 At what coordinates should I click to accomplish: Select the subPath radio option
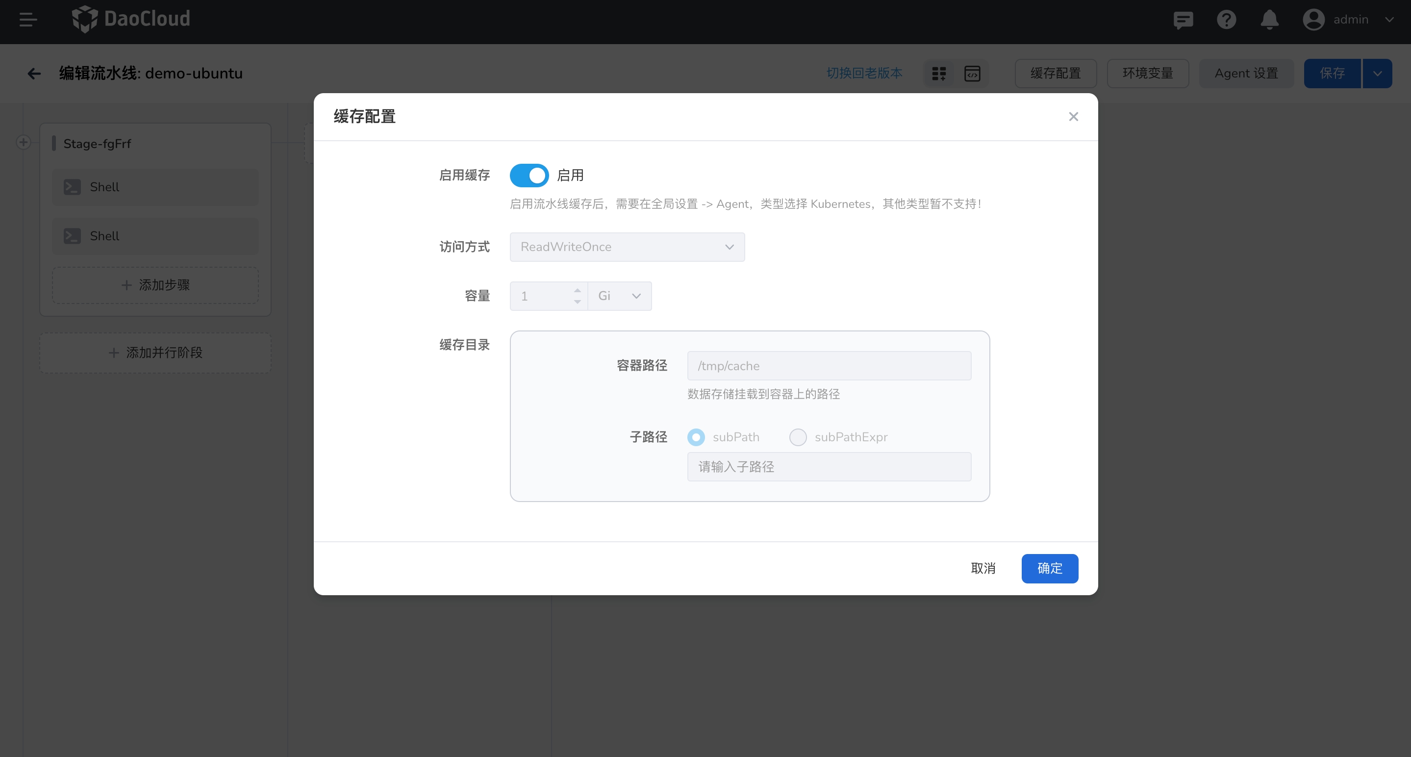(x=696, y=437)
